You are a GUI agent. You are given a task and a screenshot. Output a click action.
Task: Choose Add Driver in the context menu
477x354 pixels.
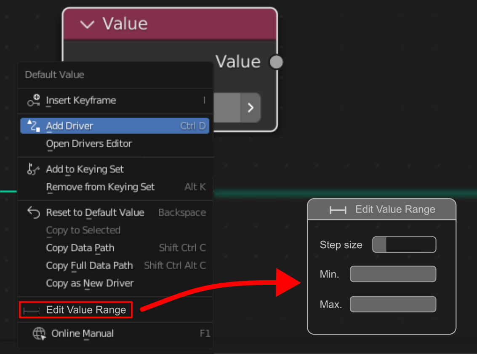[x=115, y=126]
